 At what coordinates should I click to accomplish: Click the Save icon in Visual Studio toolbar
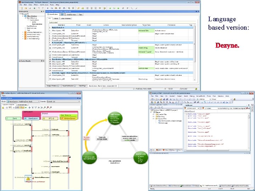coord(164,99)
